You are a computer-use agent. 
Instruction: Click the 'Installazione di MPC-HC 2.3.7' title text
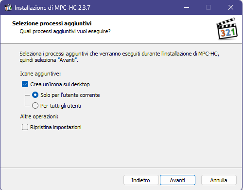[x=52, y=8]
